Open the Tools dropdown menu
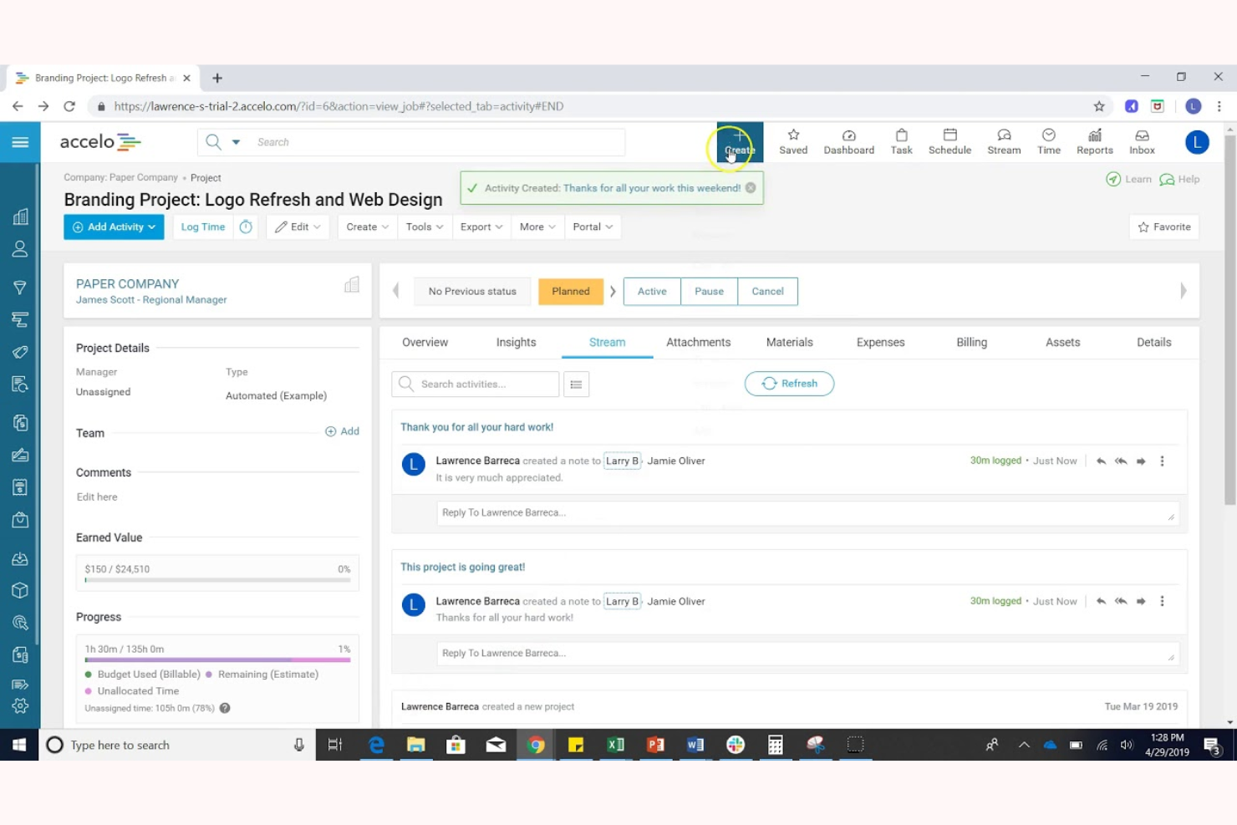The image size is (1237, 825). [x=425, y=227]
